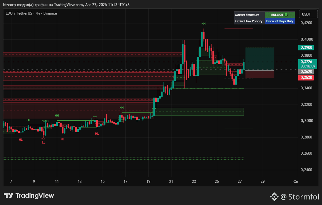The height and width of the screenshot is (205, 322).
Task: Click the 0,3000 price axis label
Action: [x=307, y=121]
